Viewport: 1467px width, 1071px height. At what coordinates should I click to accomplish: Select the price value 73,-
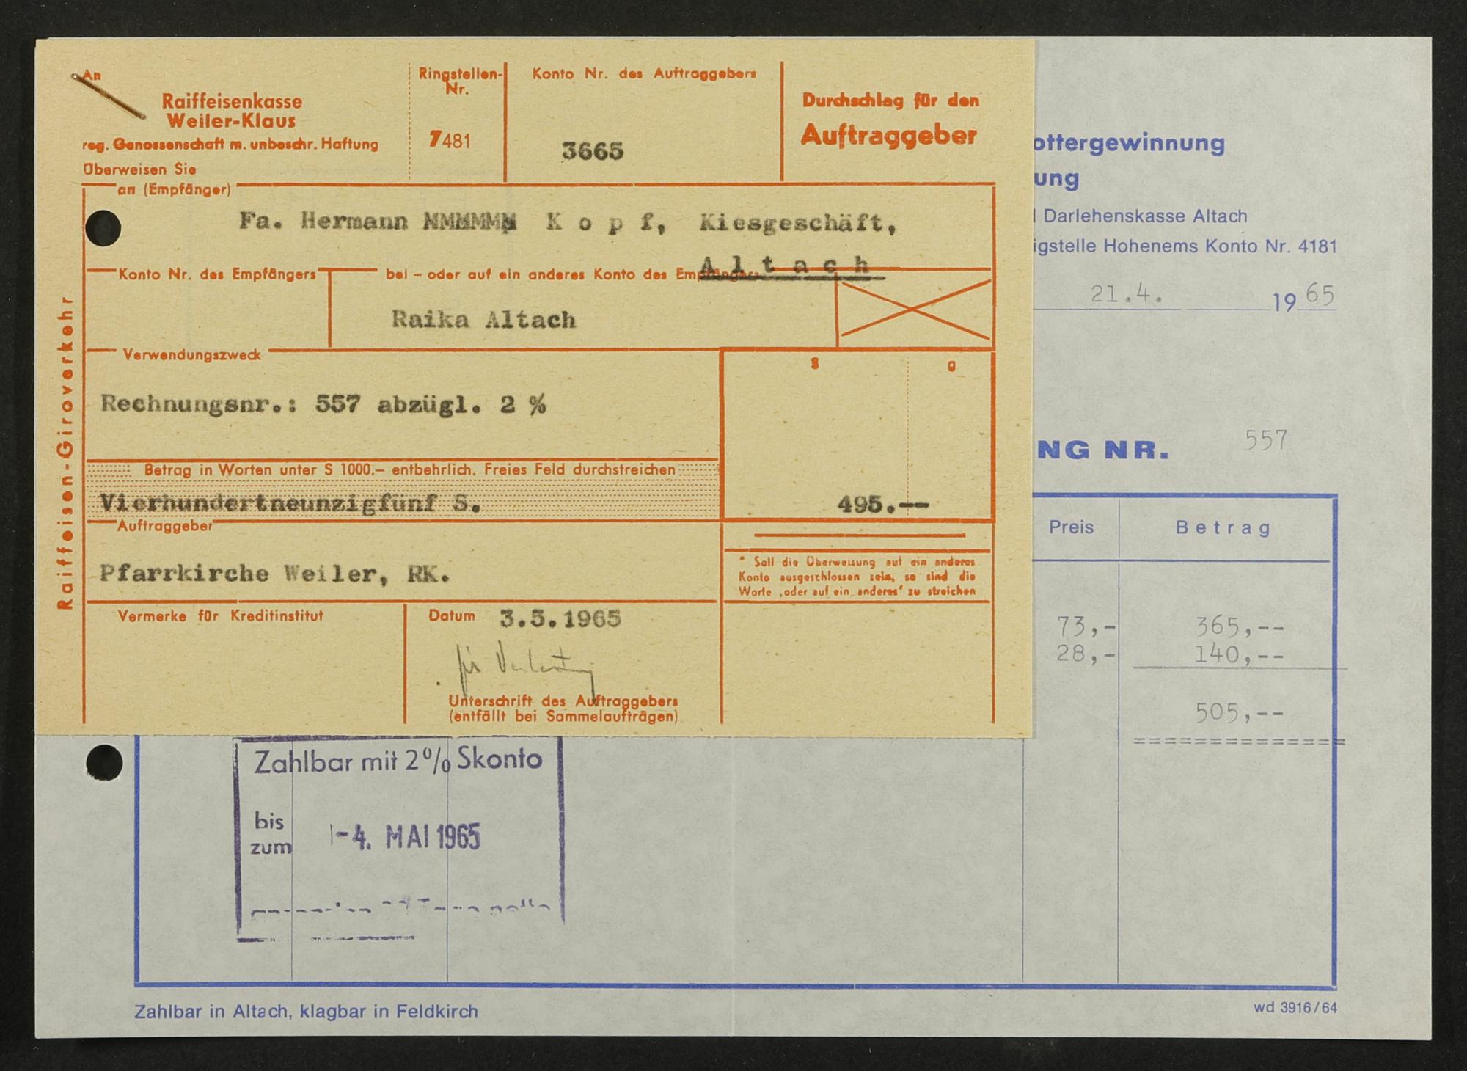point(1086,627)
